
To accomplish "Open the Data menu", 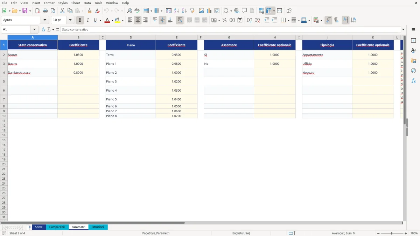I will coord(87,3).
